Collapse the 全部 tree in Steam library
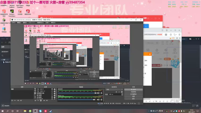201x113 pixels. pyautogui.click(x=1, y=60)
